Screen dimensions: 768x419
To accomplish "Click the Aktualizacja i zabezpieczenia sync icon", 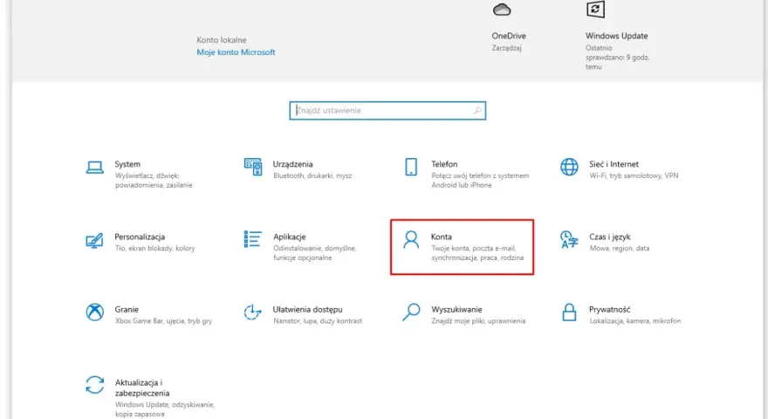I will (x=94, y=385).
